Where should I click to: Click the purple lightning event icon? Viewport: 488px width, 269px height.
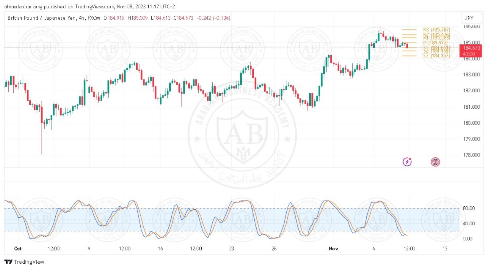407,162
